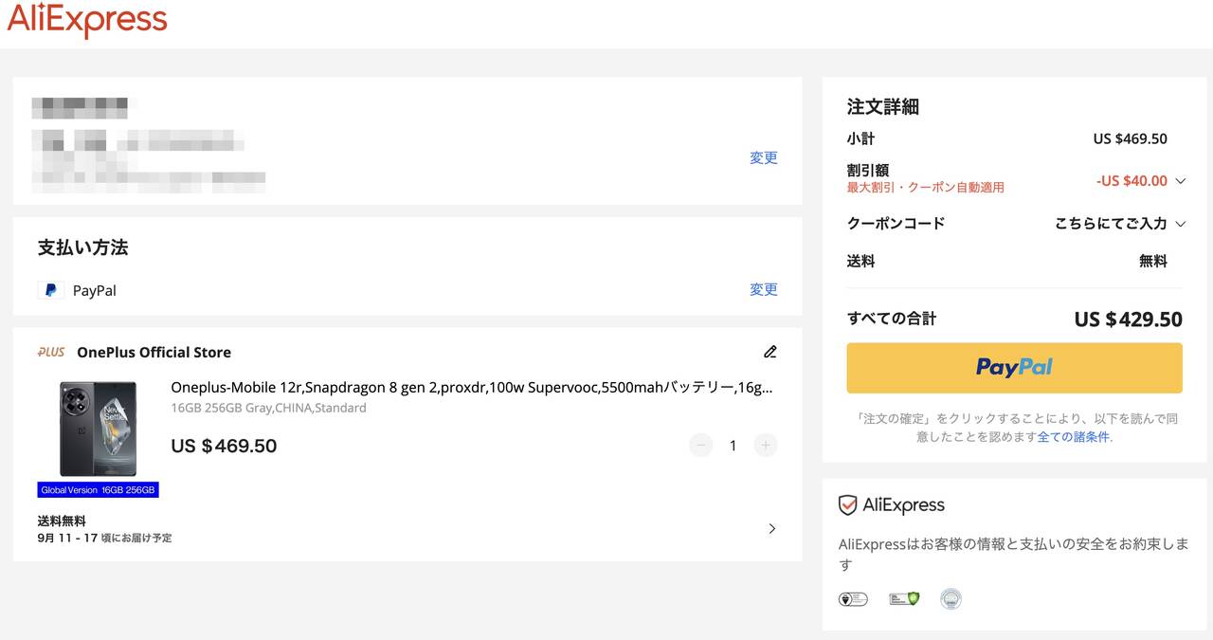The height and width of the screenshot is (640, 1213).
Task: Open OnePlus Official Store name link
Action: pyautogui.click(x=154, y=352)
